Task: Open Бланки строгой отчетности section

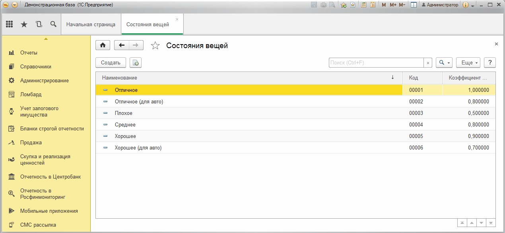Action: pyautogui.click(x=46, y=128)
